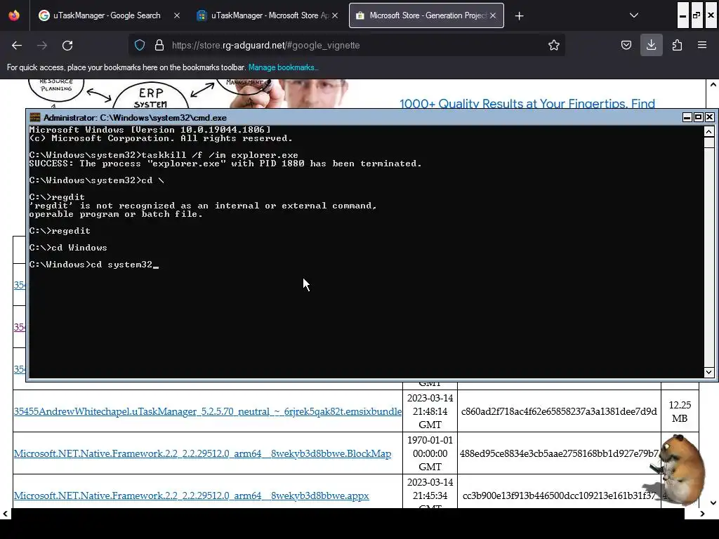Close the Generation Project tab

pos(493,15)
